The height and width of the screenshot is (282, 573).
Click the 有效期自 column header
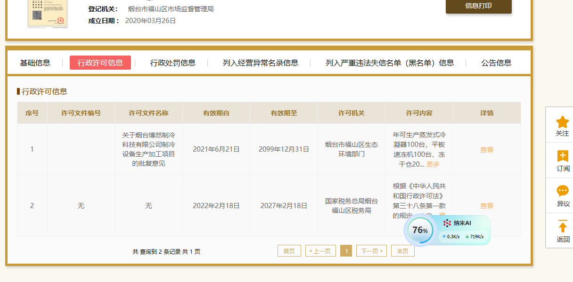[216, 113]
